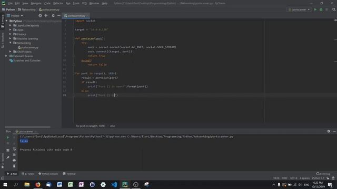
Task: Open the View menu
Action: tap(25, 4)
